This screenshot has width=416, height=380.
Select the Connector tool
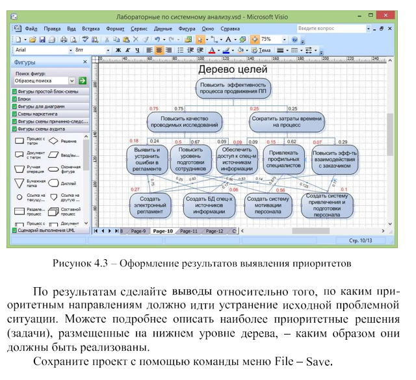tap(214, 40)
